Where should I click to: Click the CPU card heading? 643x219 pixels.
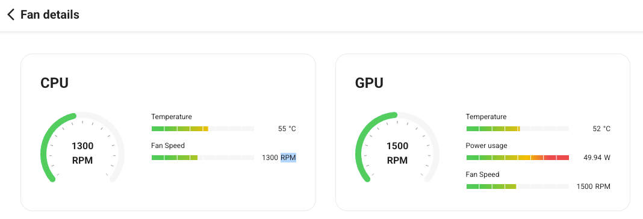pyautogui.click(x=54, y=83)
